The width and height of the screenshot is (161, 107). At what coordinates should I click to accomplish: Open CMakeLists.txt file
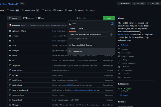click(x=18, y=70)
